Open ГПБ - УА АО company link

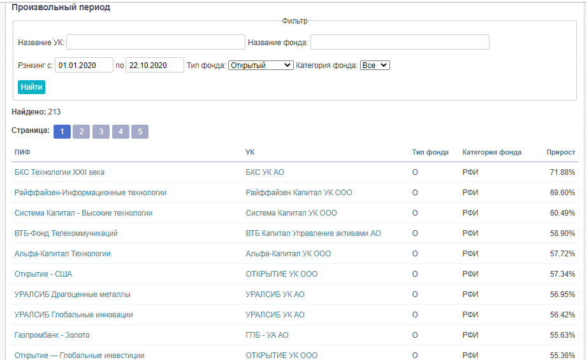click(267, 335)
